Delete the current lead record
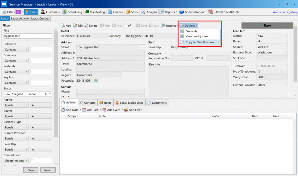Screen dimensions: 298x176 coord(91,26)
